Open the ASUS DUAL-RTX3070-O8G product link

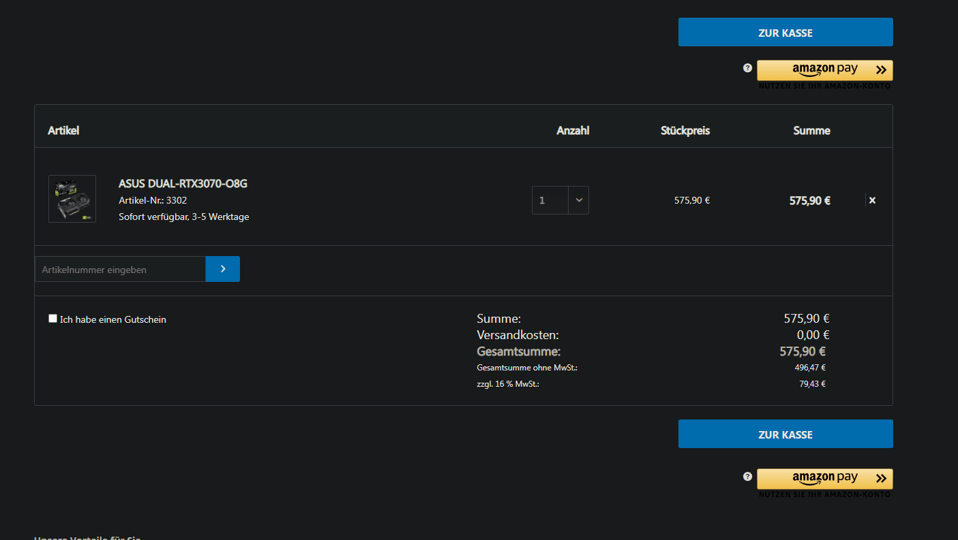click(x=183, y=184)
